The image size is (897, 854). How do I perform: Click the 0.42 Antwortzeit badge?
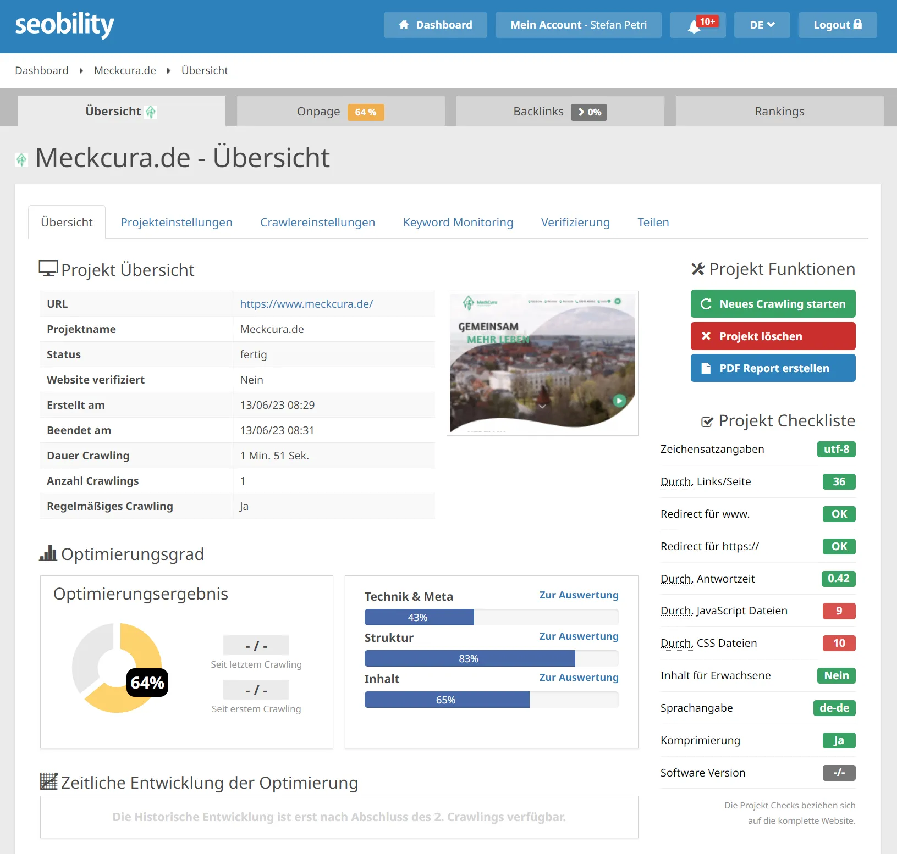pos(839,578)
